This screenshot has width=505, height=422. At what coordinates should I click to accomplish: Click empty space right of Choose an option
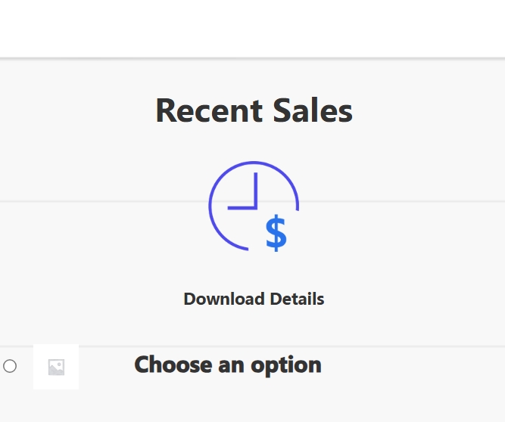point(412,366)
